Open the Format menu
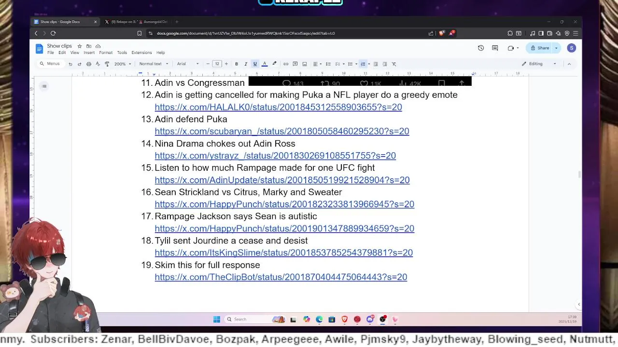Viewport: 618px width, 347px height. [x=106, y=53]
